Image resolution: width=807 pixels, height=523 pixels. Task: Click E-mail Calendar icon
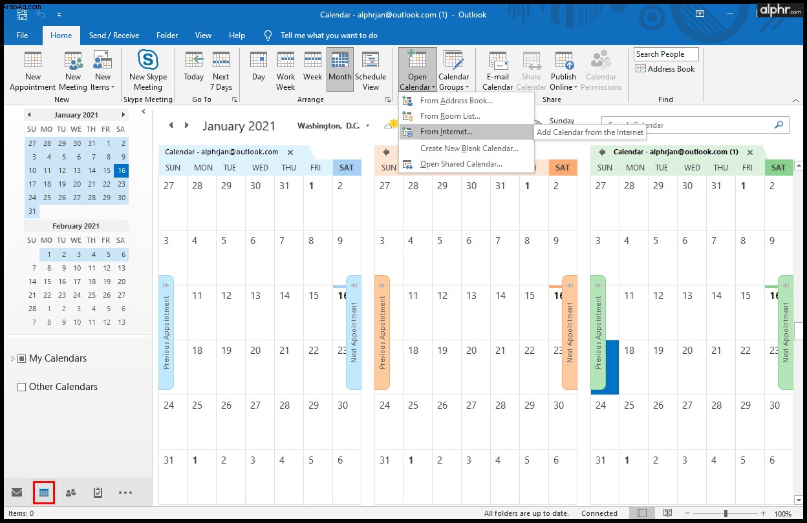click(x=498, y=71)
